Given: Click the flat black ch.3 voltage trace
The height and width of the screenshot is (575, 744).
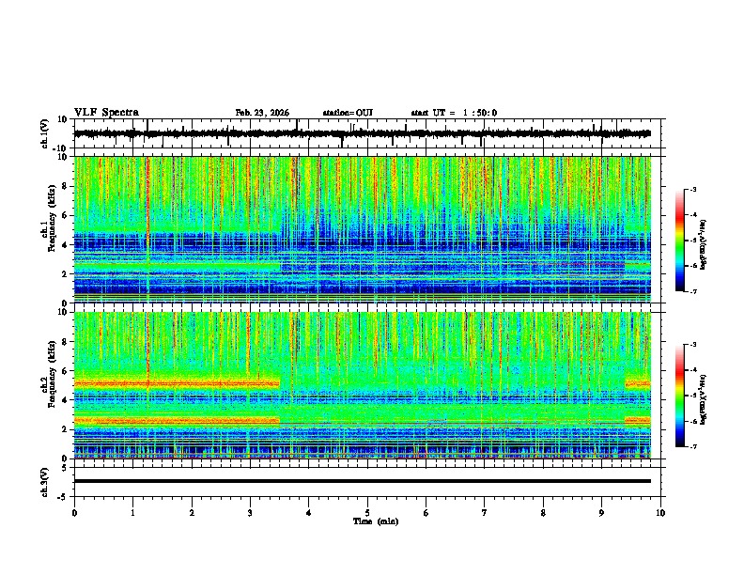Looking at the screenshot, I should [x=362, y=481].
